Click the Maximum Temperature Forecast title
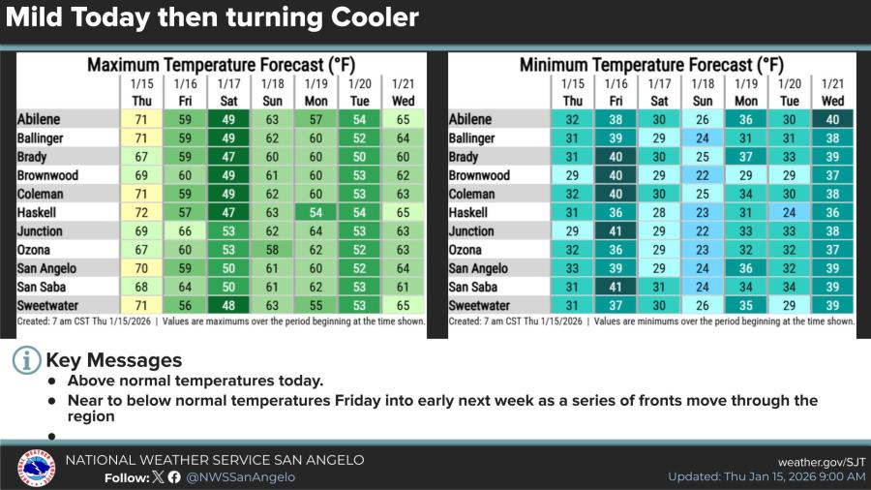Screen dimensions: 871x490 [x=219, y=65]
